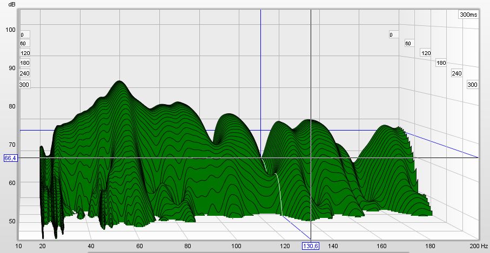Click the 120 time label beside dB axis
Viewport: 490px width, 253px height.
(25, 53)
